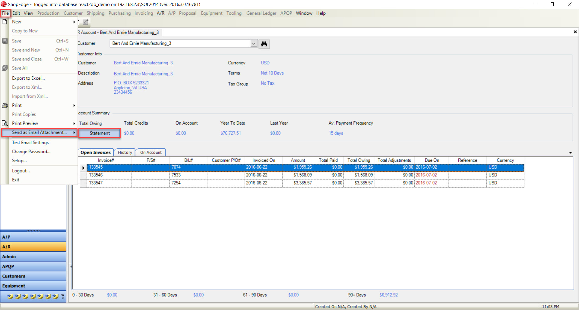Open the A/R navigation pane section

(x=33, y=247)
